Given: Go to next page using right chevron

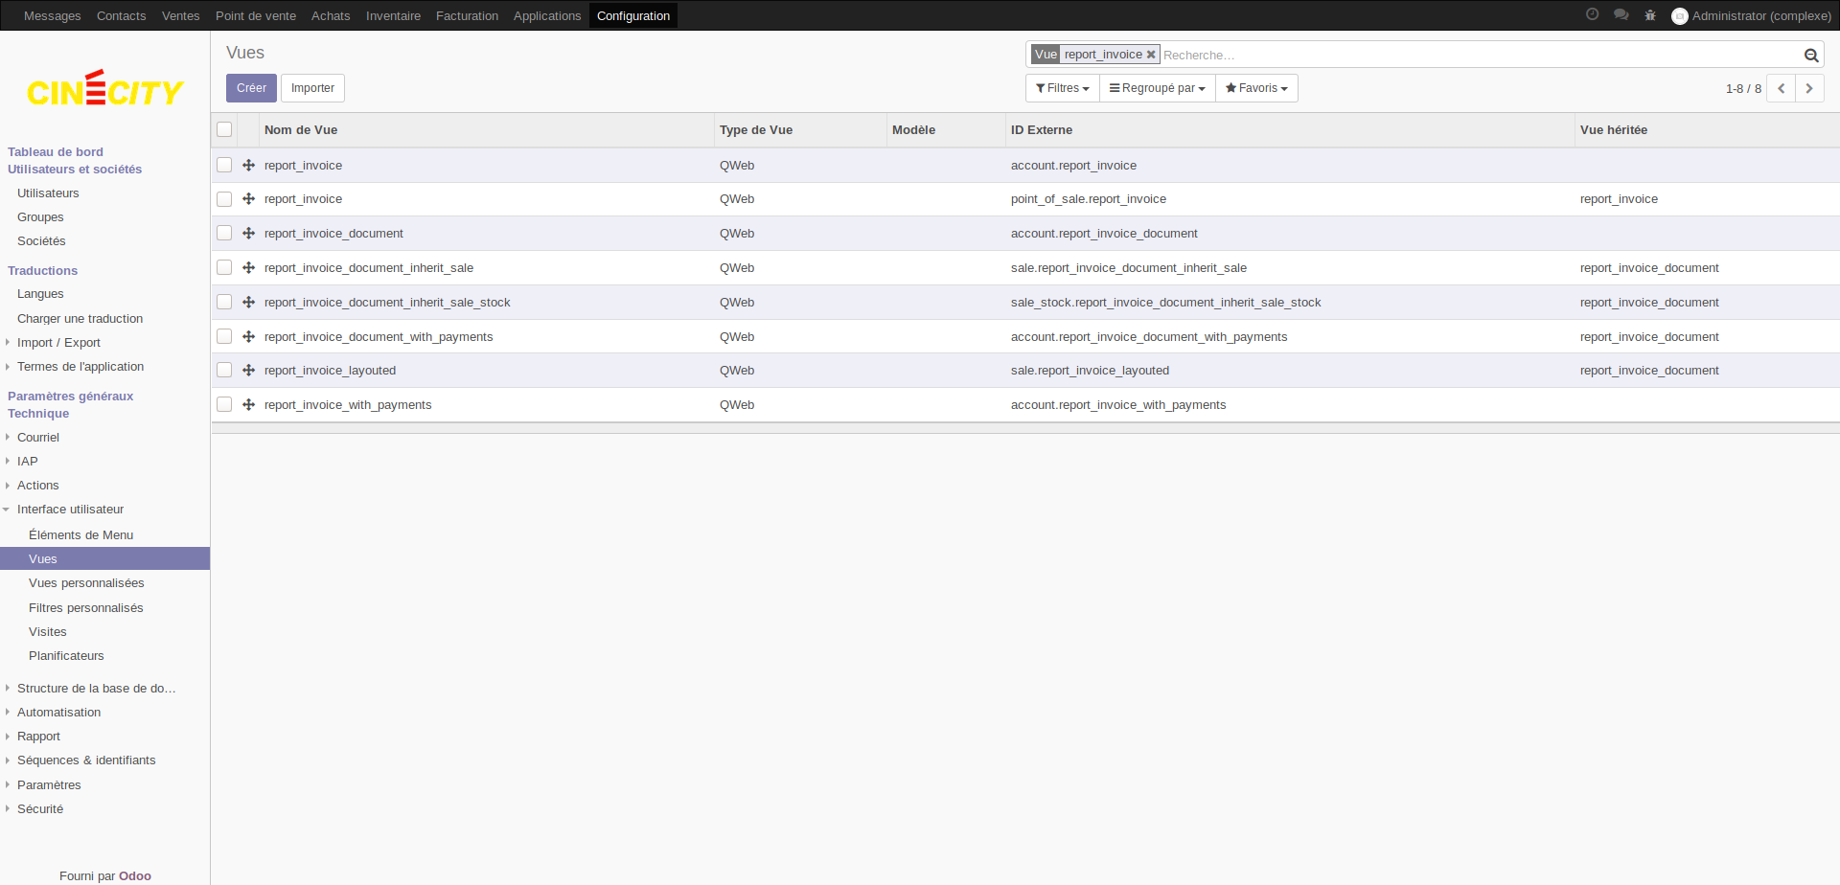Looking at the screenshot, I should point(1808,88).
